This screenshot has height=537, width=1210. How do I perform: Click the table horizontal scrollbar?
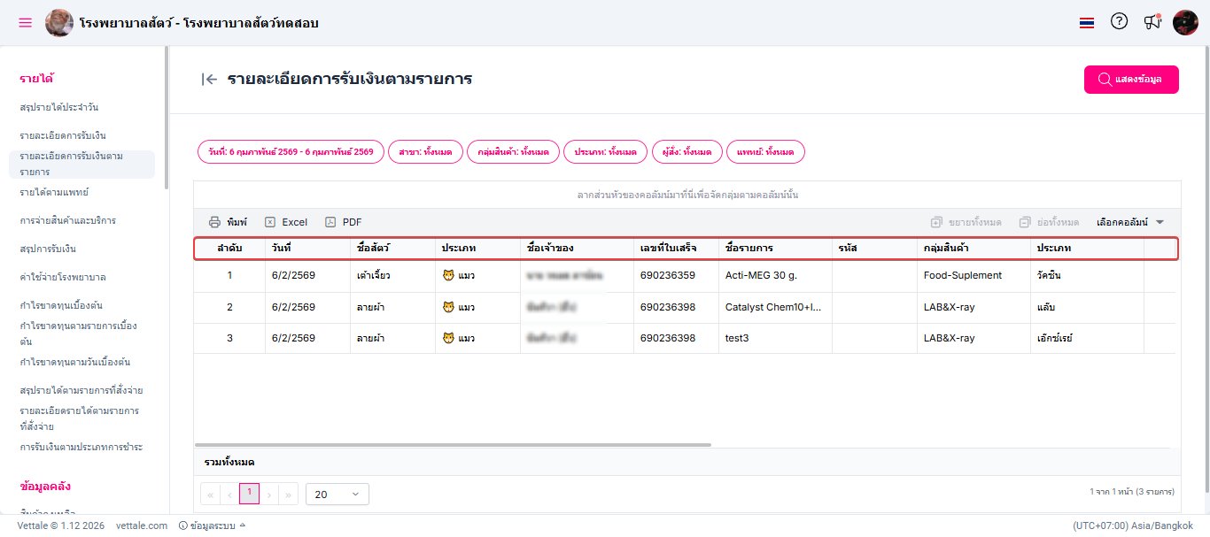tap(452, 444)
